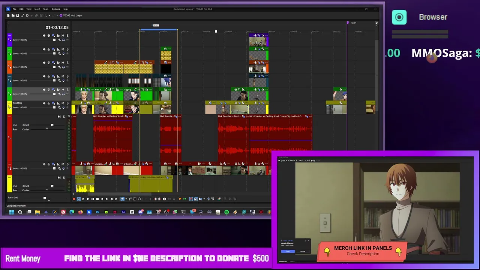Select the Selection Edit tool
The width and height of the screenshot is (480, 270).
pyautogui.click(x=135, y=199)
